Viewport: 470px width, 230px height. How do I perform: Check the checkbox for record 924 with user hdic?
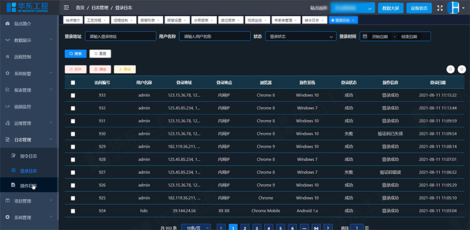pos(73,211)
